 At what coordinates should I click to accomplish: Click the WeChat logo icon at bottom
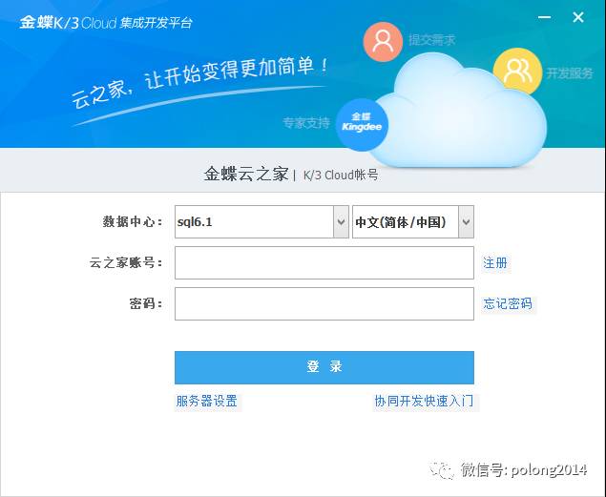(x=442, y=469)
